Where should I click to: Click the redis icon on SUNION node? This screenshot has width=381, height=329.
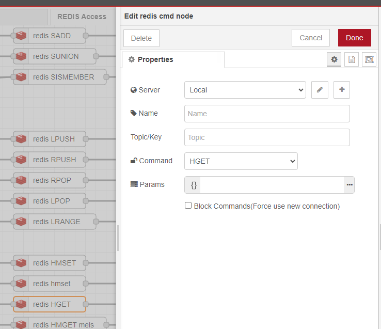21,56
